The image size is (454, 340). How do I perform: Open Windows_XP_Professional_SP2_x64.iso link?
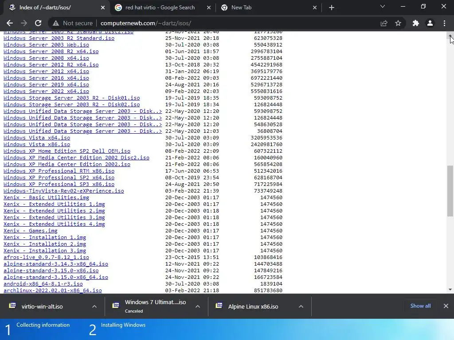[x=59, y=178]
